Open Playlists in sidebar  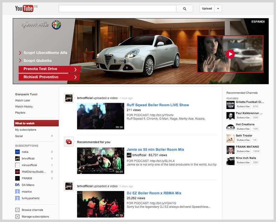(x=20, y=113)
